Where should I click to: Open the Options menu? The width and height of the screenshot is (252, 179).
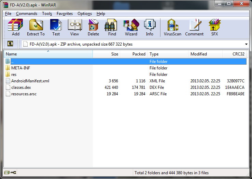point(85,14)
